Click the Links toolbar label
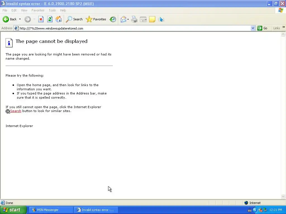Screen dimensions: 286x214 pyautogui.click(x=277, y=28)
